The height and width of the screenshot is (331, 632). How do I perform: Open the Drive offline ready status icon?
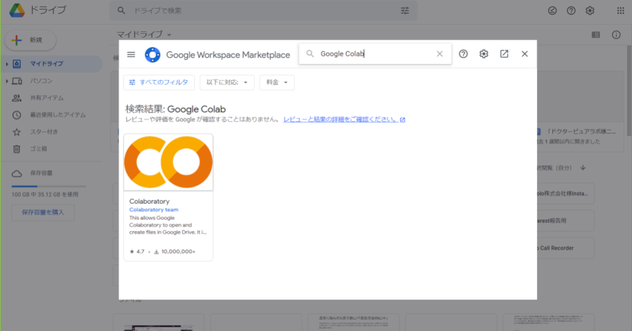pyautogui.click(x=552, y=11)
